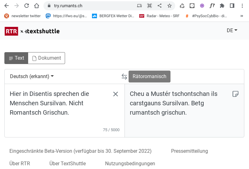Show more bookmarks with chevron
Viewport: 249px width, 169px height.
(242, 16)
